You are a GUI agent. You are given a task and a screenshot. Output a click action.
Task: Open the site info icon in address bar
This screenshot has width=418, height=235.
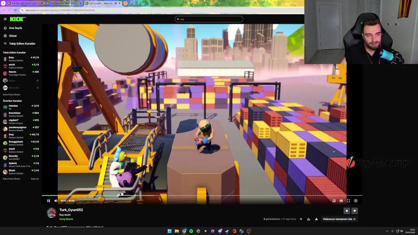[23, 10]
